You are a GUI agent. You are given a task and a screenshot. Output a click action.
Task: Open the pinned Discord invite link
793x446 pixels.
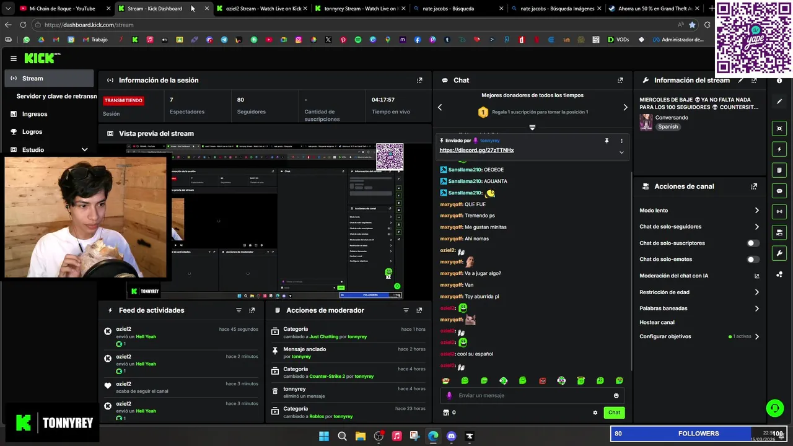[476, 151]
